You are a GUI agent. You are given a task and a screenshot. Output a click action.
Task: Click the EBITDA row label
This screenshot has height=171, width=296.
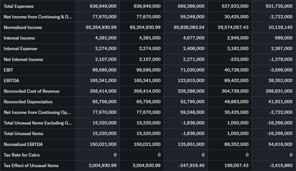pyautogui.click(x=12, y=80)
